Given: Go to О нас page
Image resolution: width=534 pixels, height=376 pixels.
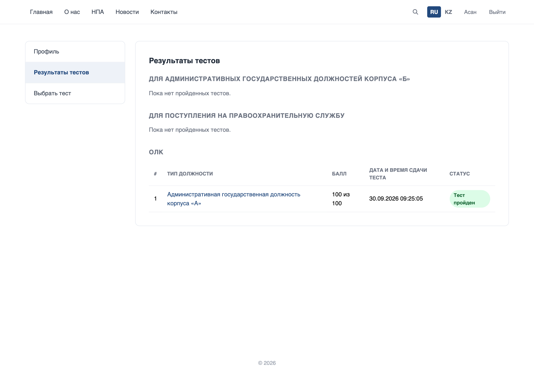Looking at the screenshot, I should (72, 12).
